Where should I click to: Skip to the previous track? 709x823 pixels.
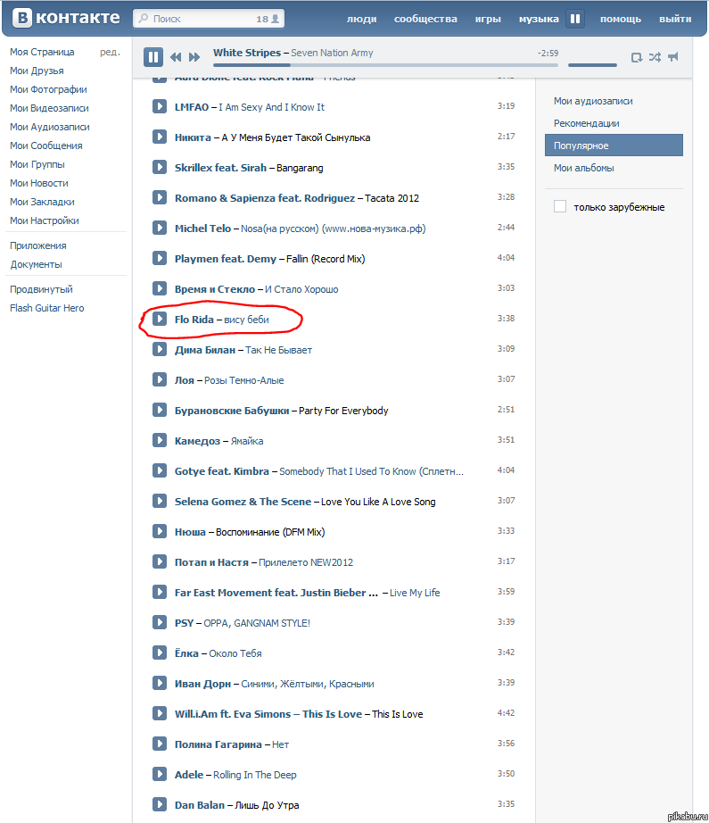coord(176,57)
